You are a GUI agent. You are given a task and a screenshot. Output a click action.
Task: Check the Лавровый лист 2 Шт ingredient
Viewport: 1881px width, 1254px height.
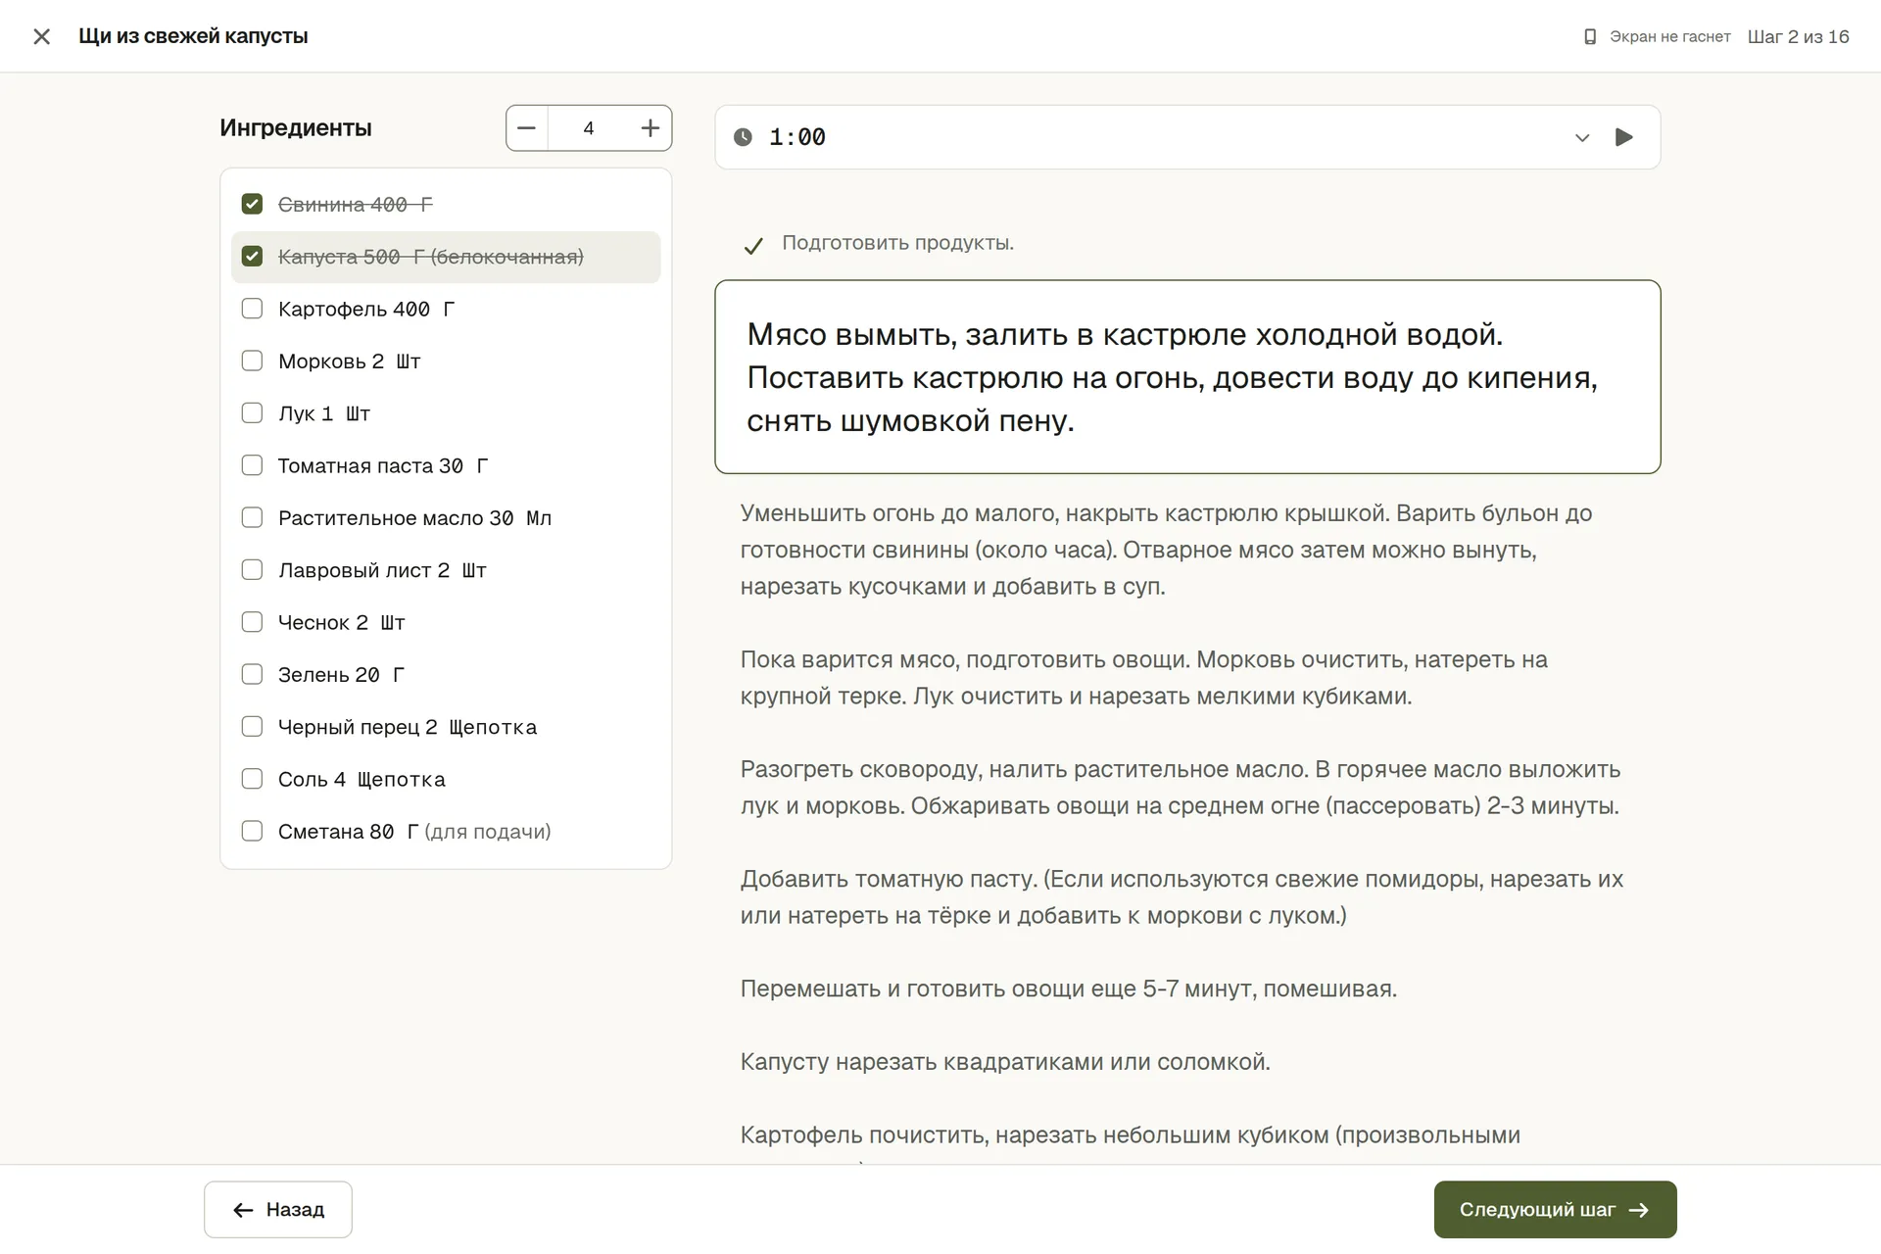252,570
